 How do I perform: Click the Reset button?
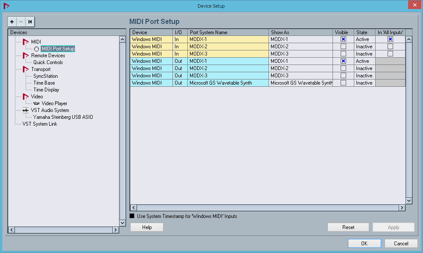click(348, 227)
